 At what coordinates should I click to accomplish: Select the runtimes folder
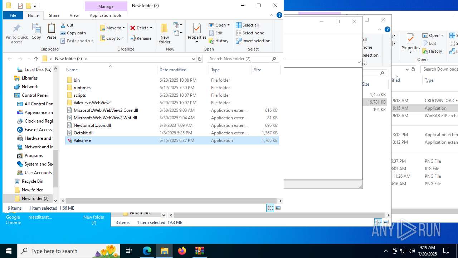click(x=172, y=88)
